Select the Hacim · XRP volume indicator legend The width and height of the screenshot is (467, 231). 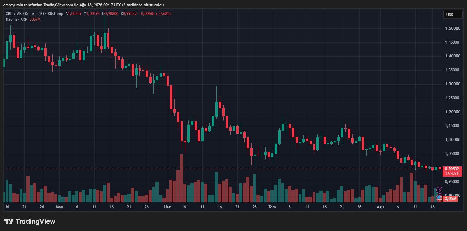point(16,19)
